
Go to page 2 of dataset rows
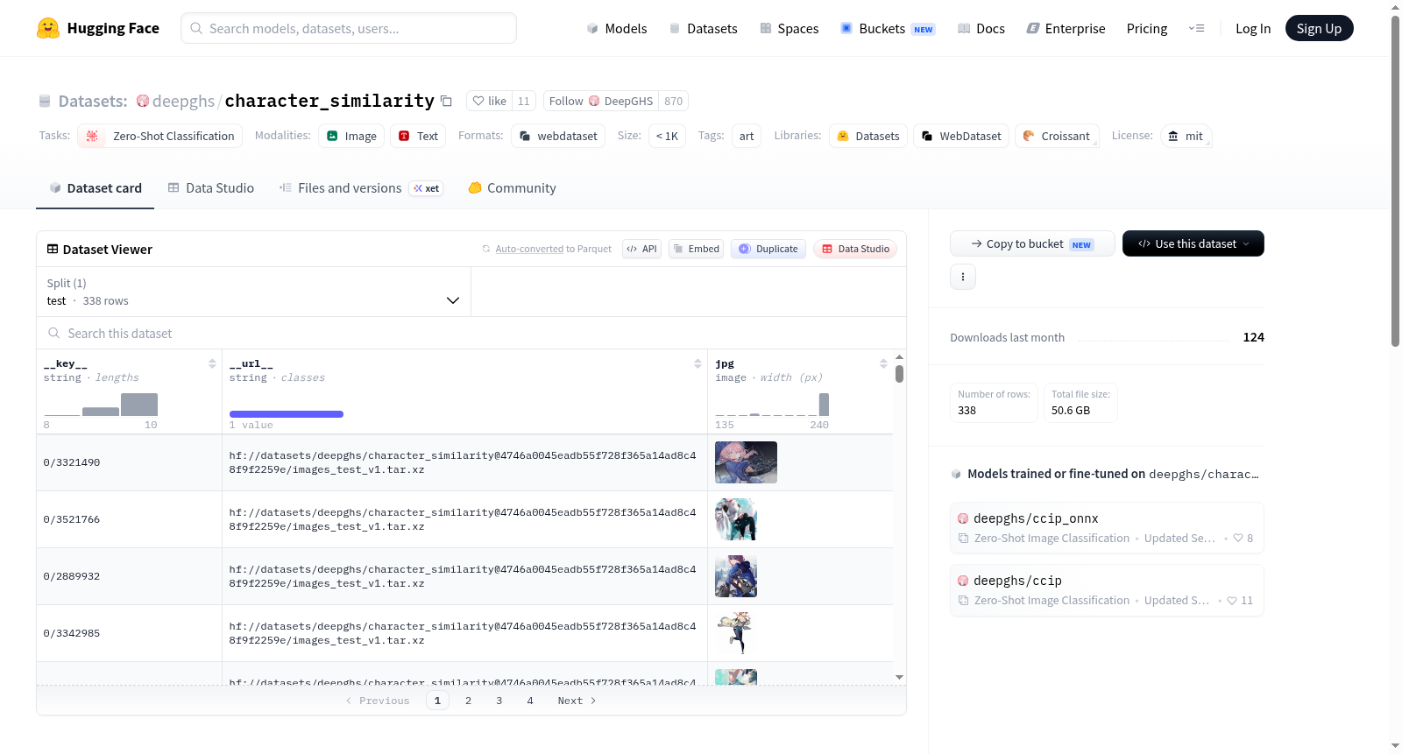[469, 701]
